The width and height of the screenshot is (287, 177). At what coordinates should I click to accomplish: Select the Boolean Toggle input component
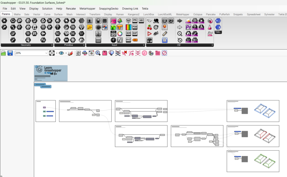98,21
